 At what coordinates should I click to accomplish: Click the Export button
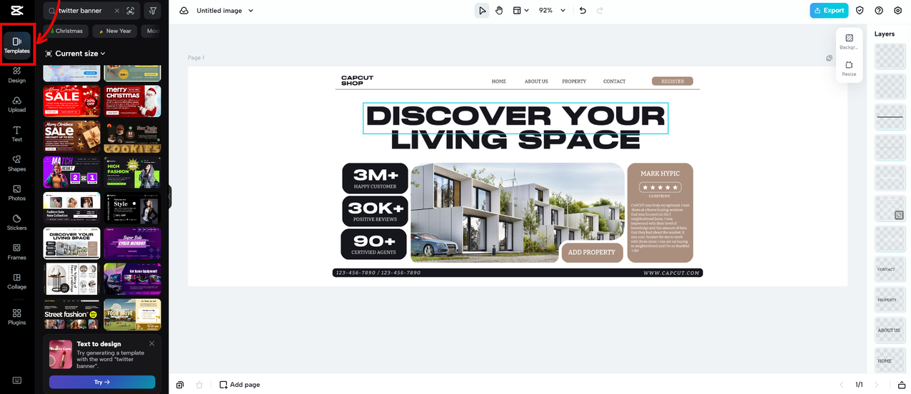click(828, 11)
